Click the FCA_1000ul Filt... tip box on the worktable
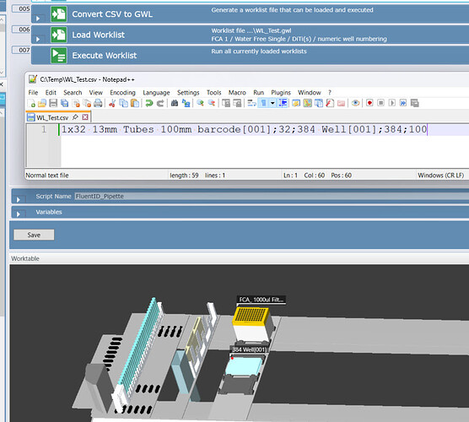469x422 pixels. 251,325
